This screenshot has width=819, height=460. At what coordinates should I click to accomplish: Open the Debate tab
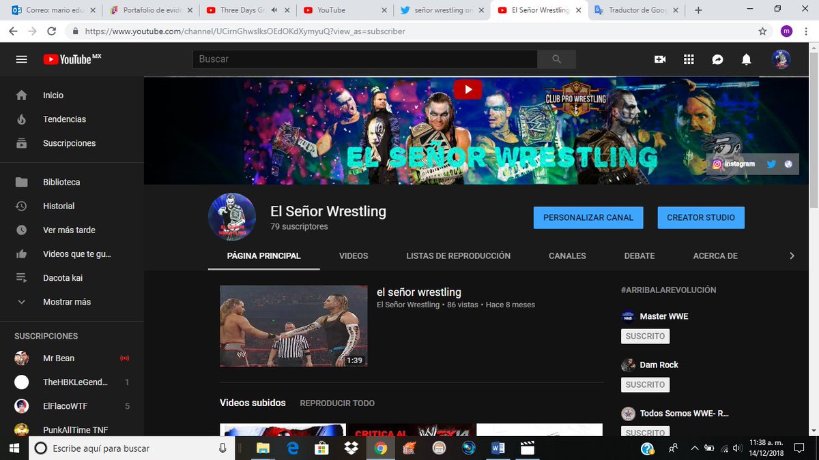pos(640,256)
